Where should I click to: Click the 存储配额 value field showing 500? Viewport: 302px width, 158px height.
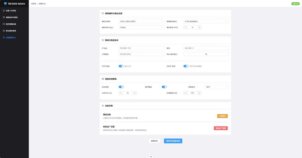tap(193, 93)
